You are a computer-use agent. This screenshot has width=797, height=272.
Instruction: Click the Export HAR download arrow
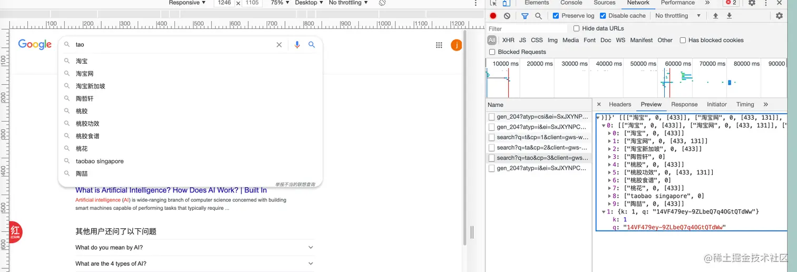(729, 16)
